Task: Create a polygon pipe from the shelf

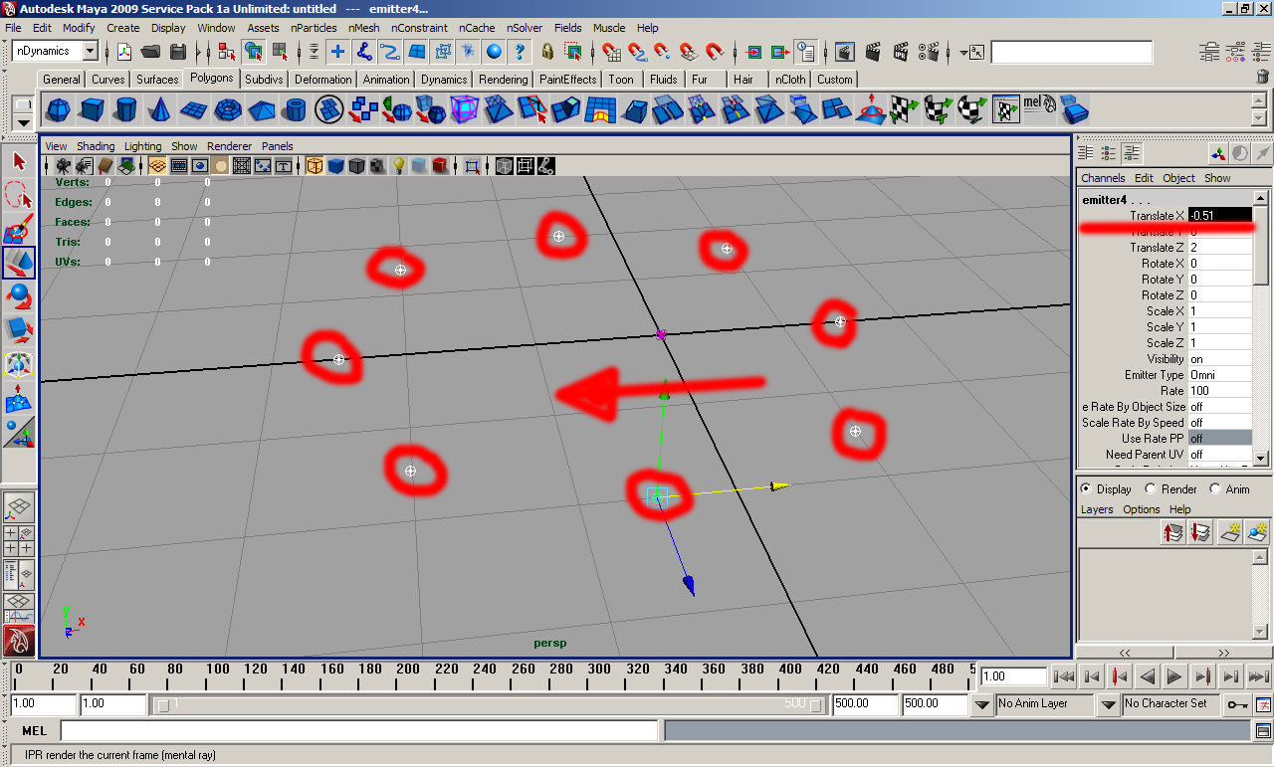Action: click(x=295, y=108)
